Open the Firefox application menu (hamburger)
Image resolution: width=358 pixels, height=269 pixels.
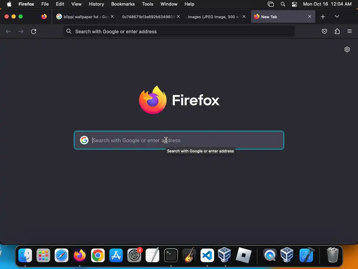pos(350,31)
